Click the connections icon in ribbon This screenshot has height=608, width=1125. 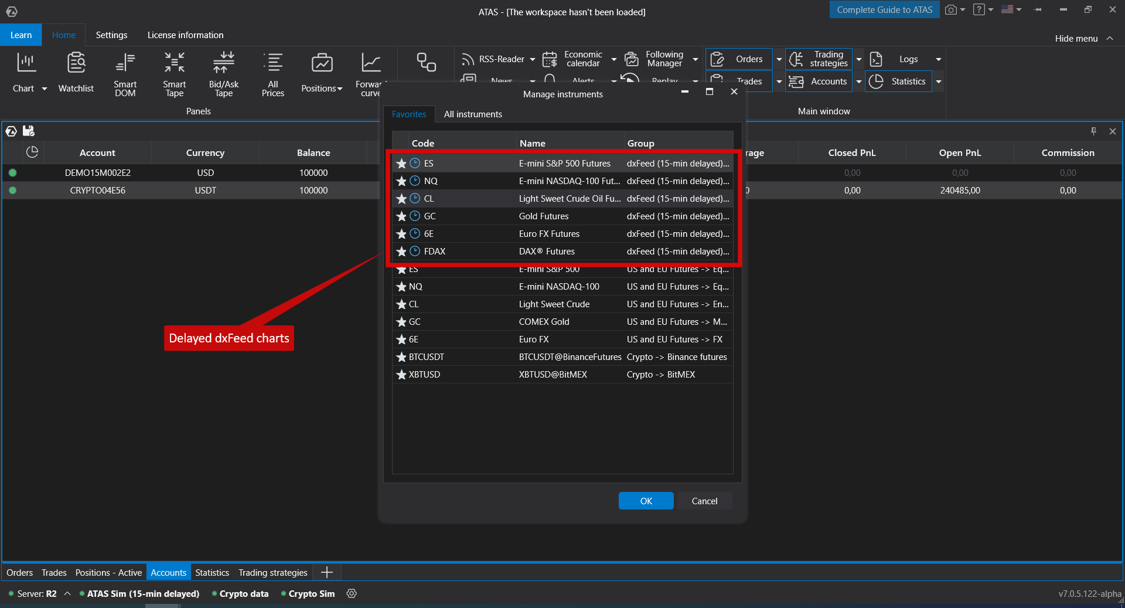(x=426, y=62)
